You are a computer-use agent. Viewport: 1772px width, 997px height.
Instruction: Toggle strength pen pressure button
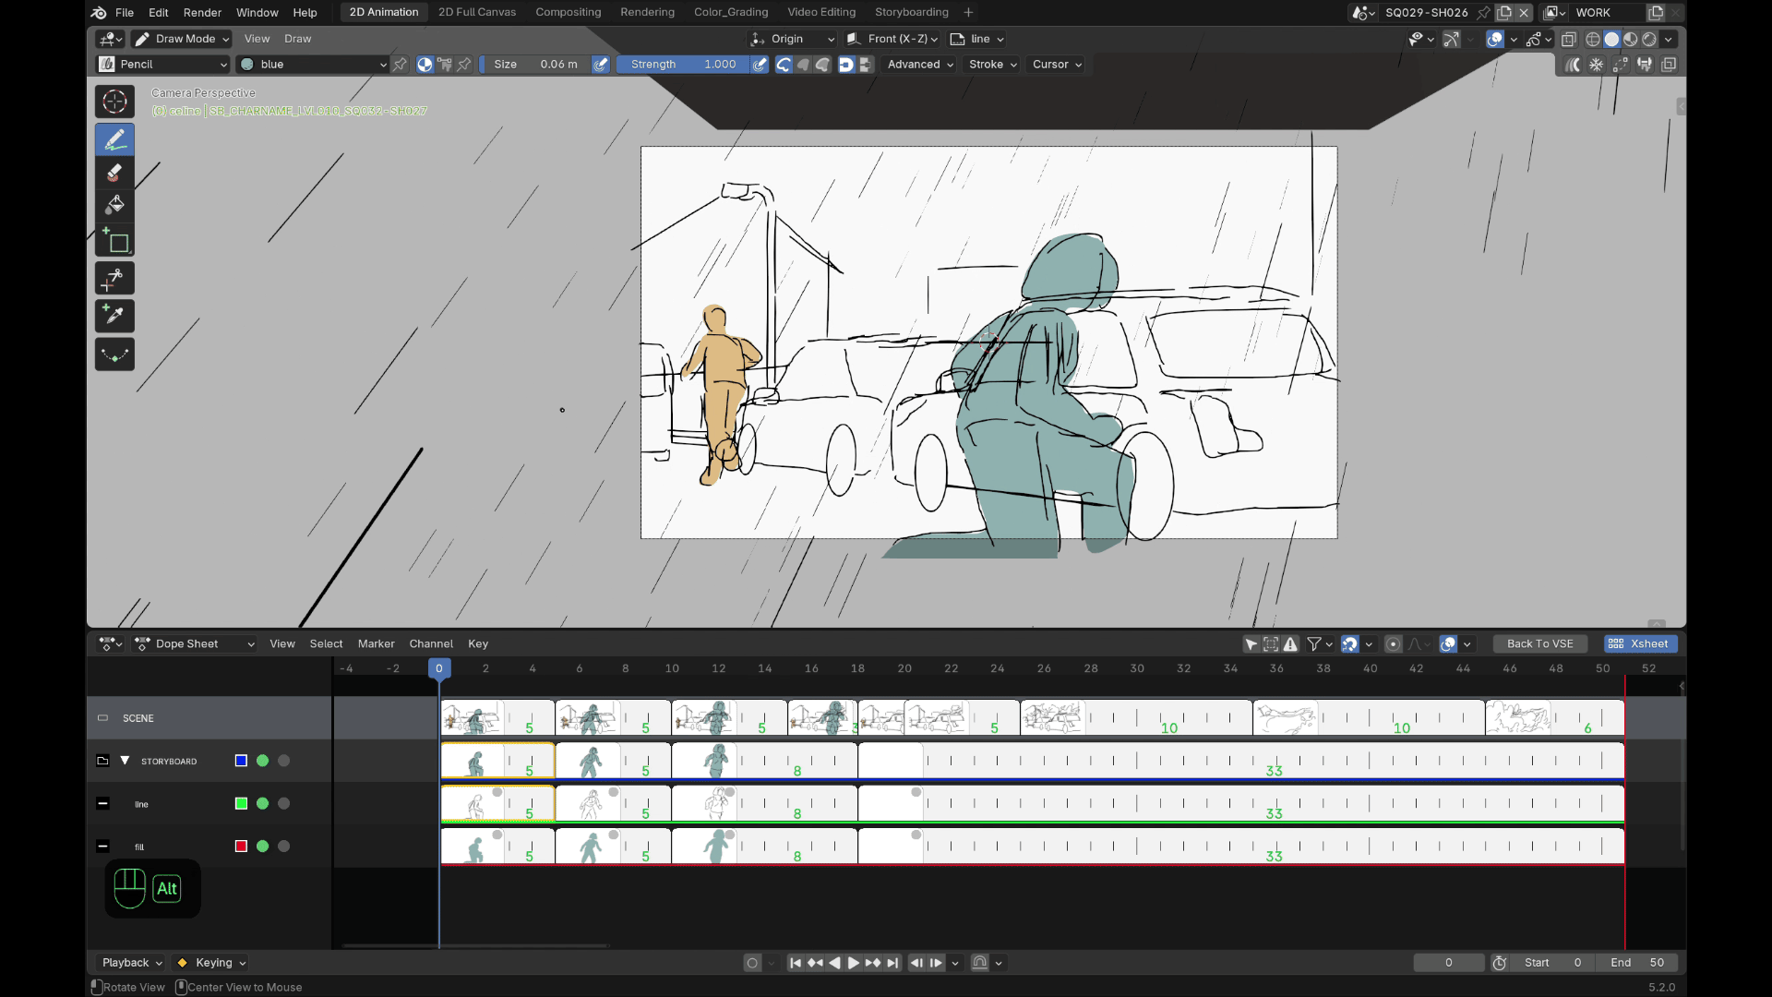coord(760,65)
